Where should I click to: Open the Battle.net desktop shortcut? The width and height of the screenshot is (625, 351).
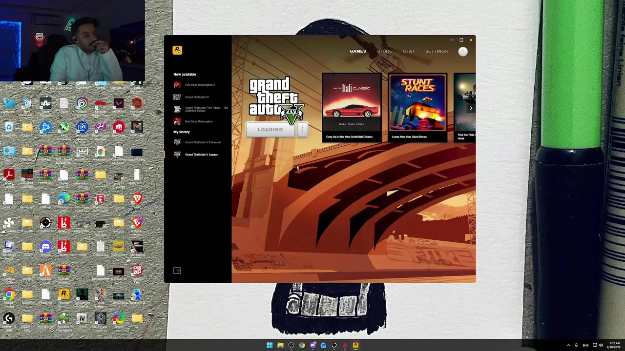(x=45, y=129)
